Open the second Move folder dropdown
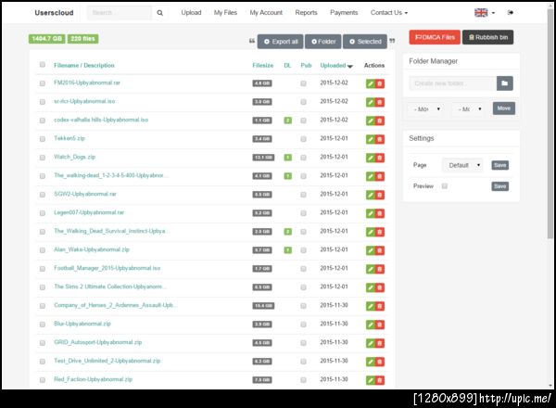This screenshot has width=556, height=408. (468, 108)
